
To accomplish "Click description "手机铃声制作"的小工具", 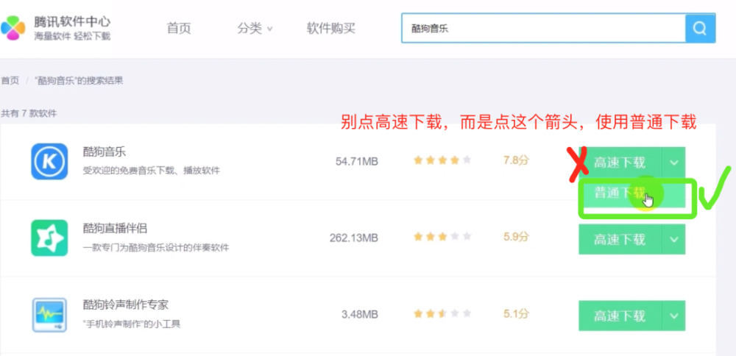I will tap(132, 324).
